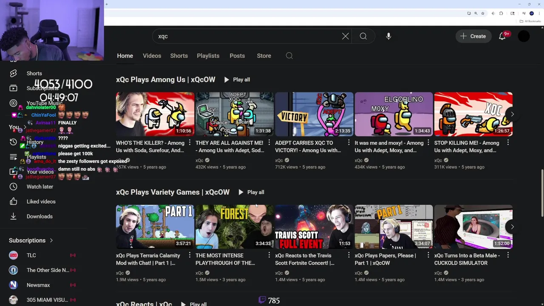Open xQc Plays Variety Games playlist title
This screenshot has height=306, width=544.
173,192
